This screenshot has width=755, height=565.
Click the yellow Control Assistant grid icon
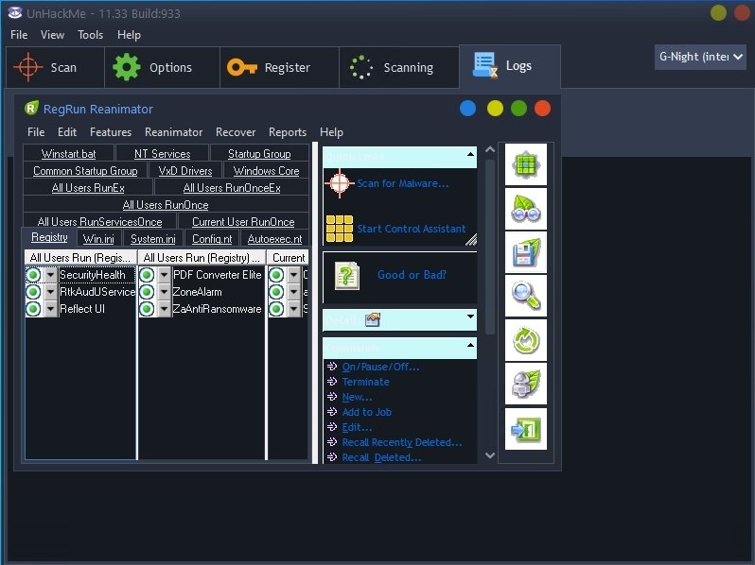(340, 229)
